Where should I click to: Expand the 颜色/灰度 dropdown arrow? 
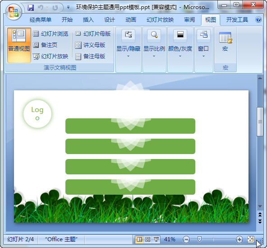180,56
